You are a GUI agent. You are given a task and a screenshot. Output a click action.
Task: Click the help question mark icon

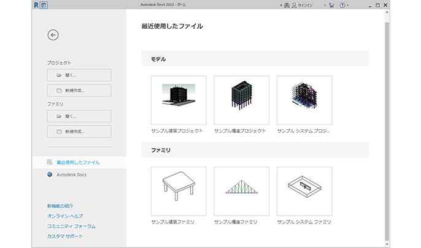click(342, 5)
